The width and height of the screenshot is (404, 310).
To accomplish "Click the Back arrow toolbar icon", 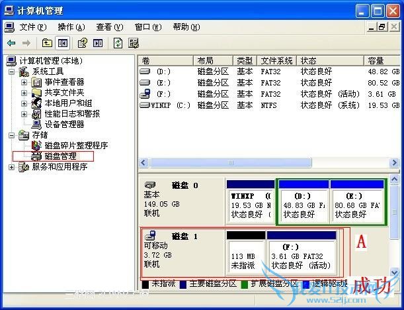I will coord(11,43).
